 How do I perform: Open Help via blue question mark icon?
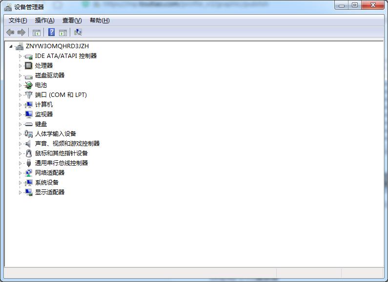pyautogui.click(x=51, y=32)
